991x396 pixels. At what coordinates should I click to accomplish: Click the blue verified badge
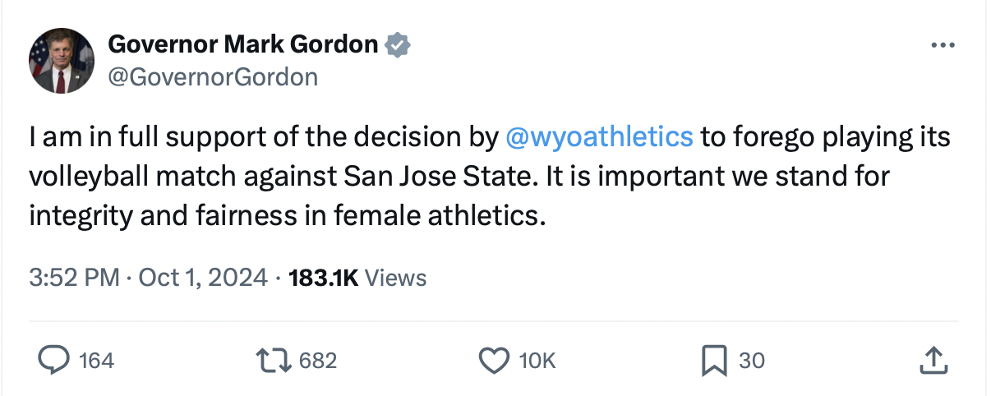(399, 44)
